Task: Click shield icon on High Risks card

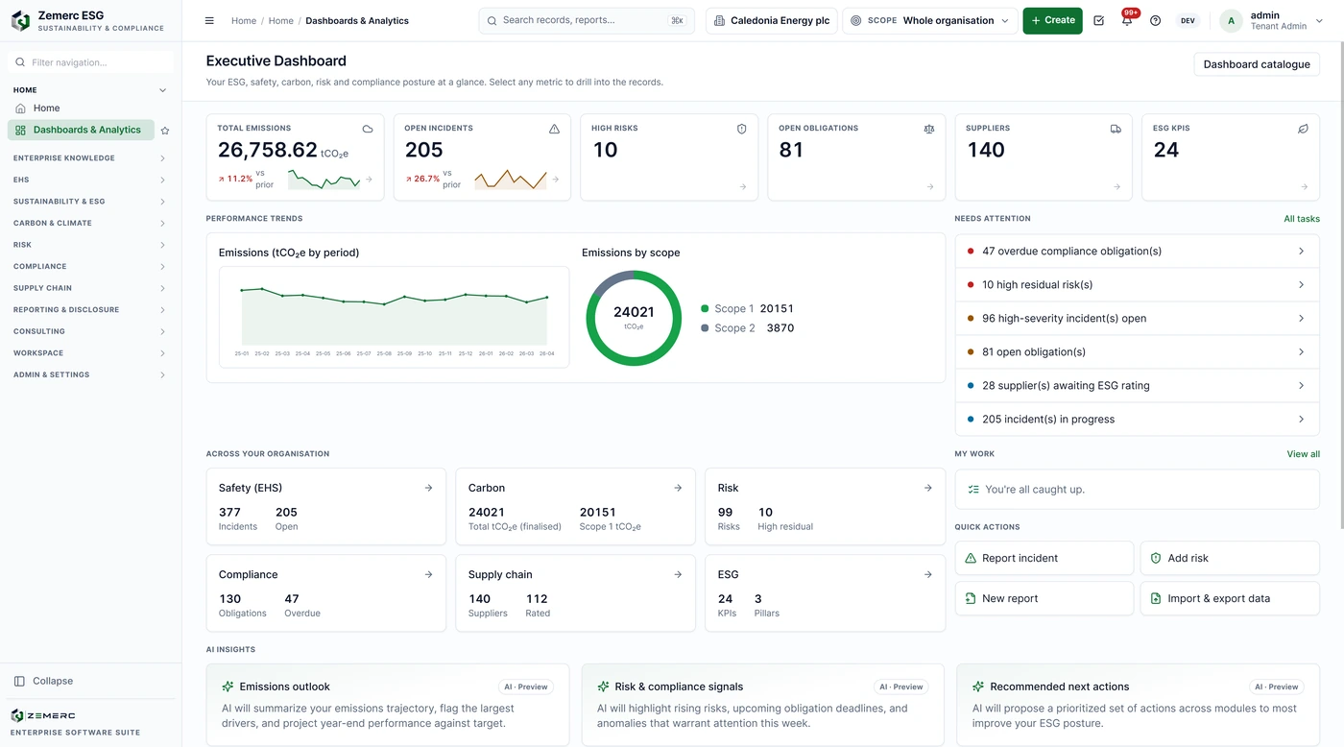Action: pos(741,129)
